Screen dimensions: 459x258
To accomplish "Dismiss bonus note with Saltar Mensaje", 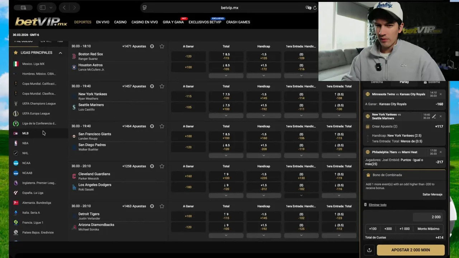I will [432, 195].
